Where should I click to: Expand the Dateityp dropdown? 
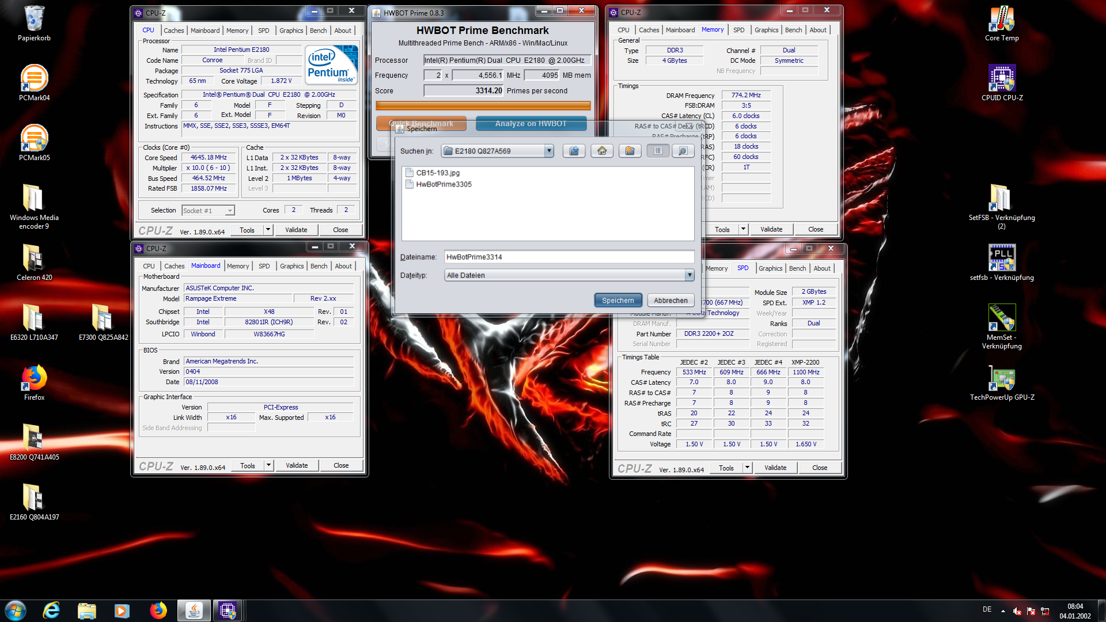[x=690, y=275]
